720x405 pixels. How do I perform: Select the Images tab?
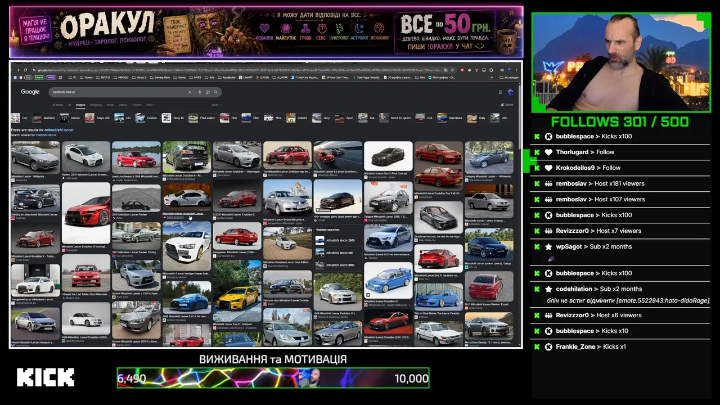coord(80,105)
